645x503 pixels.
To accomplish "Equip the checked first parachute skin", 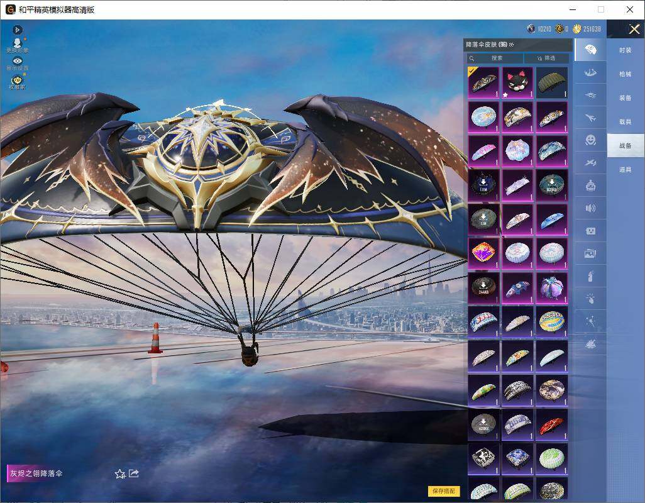I will (483, 82).
